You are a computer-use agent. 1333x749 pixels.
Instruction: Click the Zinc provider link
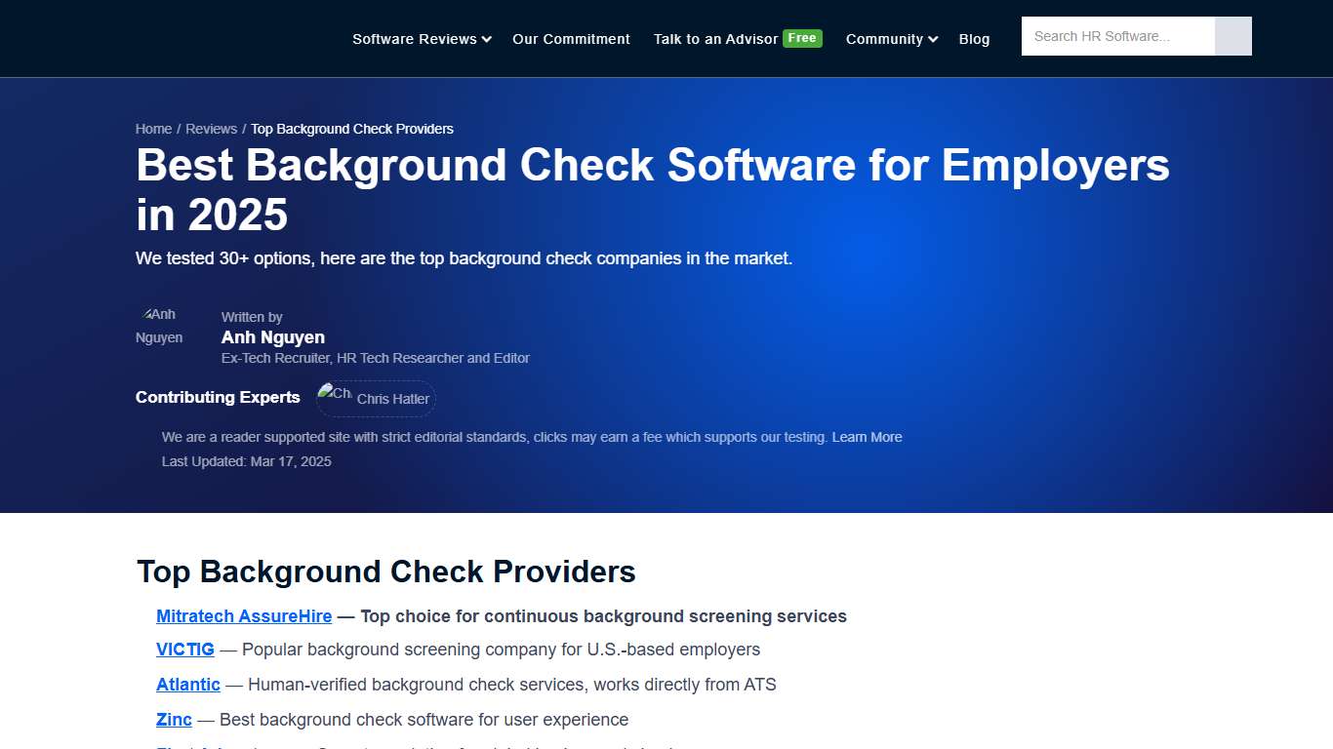174,720
